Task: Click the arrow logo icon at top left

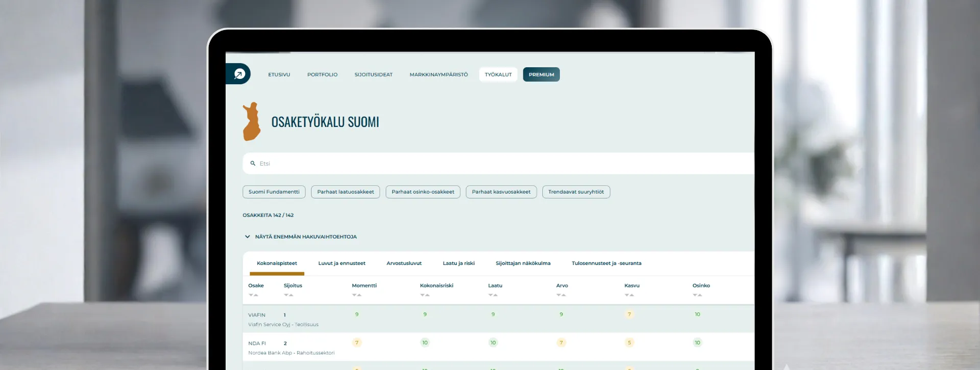Action: tap(239, 74)
